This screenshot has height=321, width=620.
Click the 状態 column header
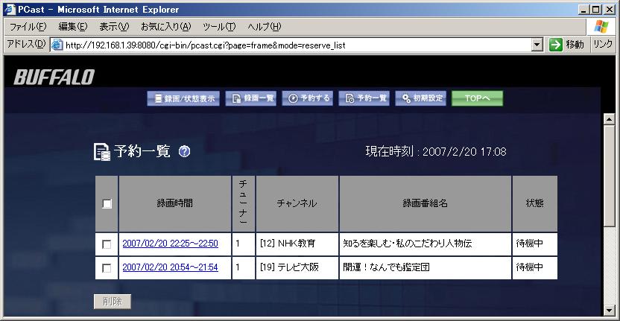pyautogui.click(x=534, y=203)
